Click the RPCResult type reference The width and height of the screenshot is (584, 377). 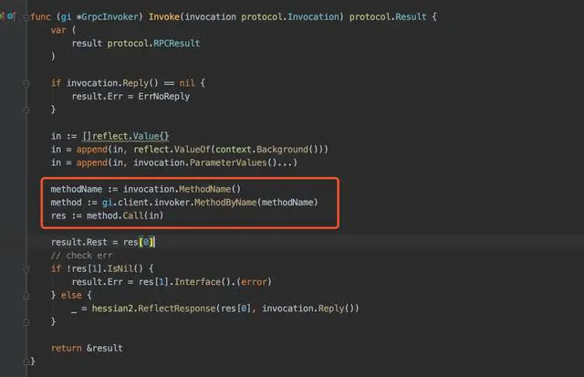pyautogui.click(x=176, y=43)
